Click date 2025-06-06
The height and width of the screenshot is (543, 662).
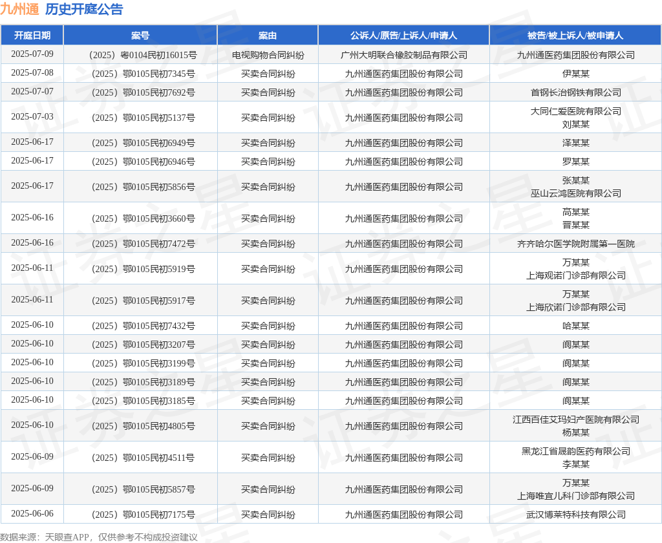click(x=32, y=513)
